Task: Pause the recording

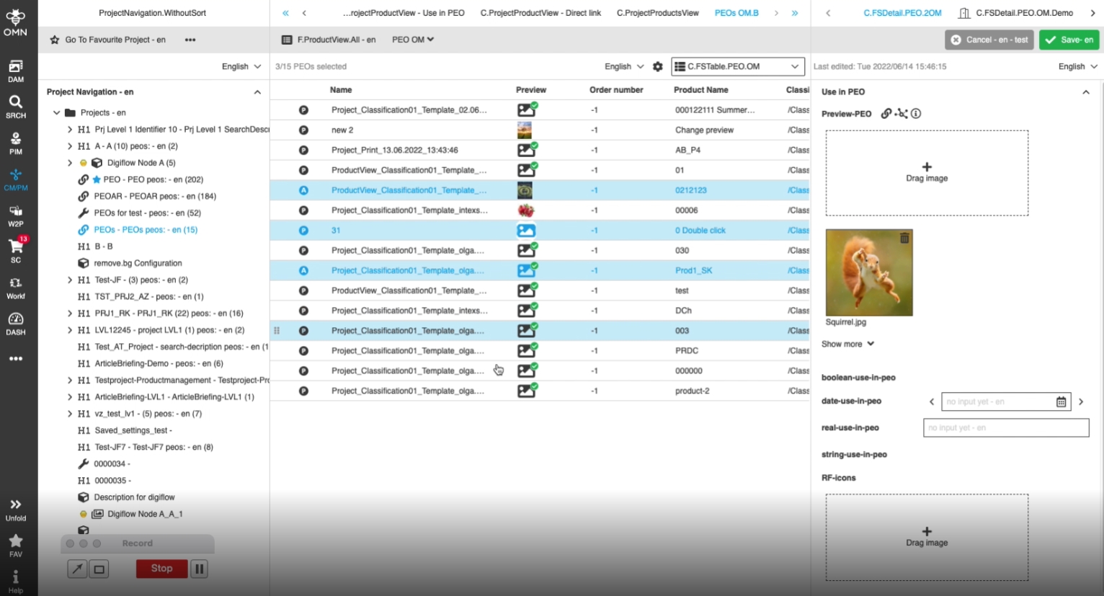Action: (200, 569)
